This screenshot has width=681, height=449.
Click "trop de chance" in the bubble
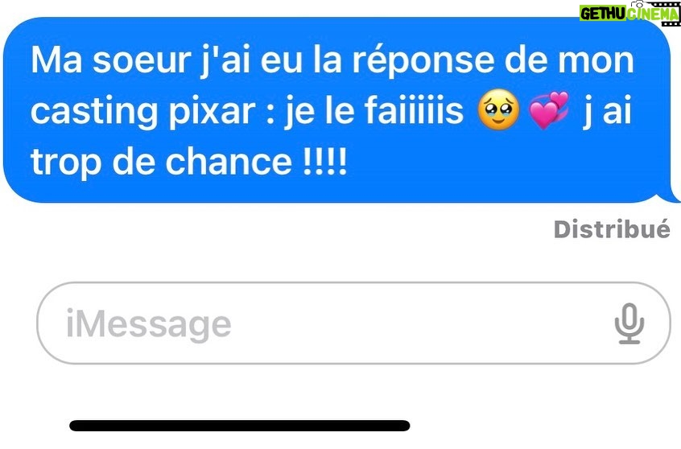161,162
